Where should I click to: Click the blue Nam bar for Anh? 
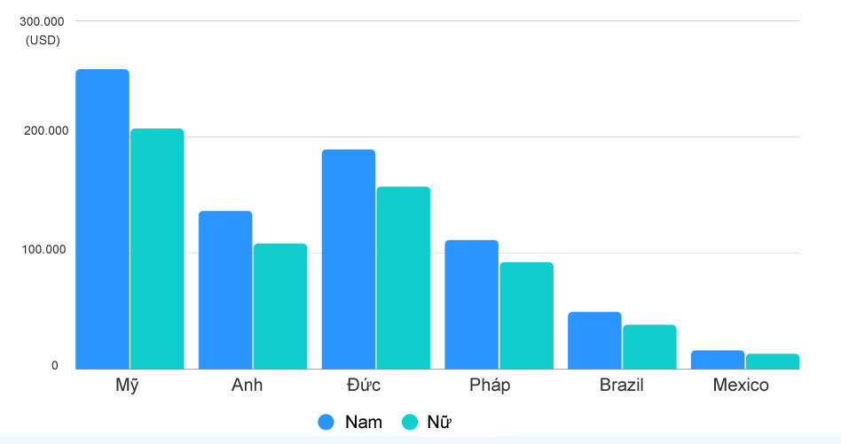pyautogui.click(x=225, y=290)
